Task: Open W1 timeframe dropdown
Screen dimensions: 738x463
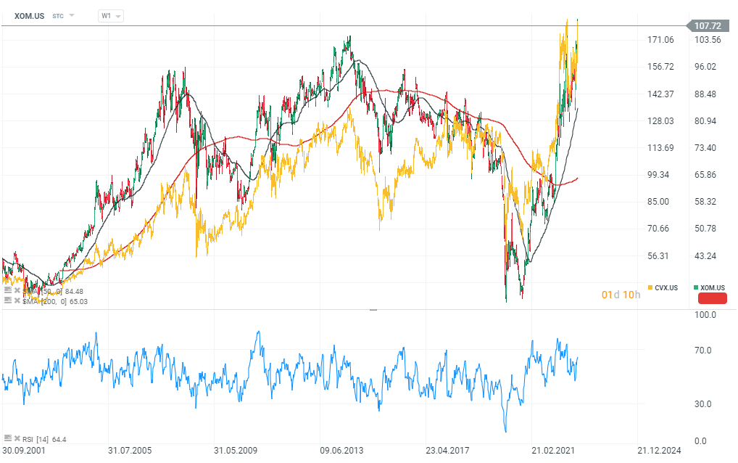Action: [x=111, y=16]
